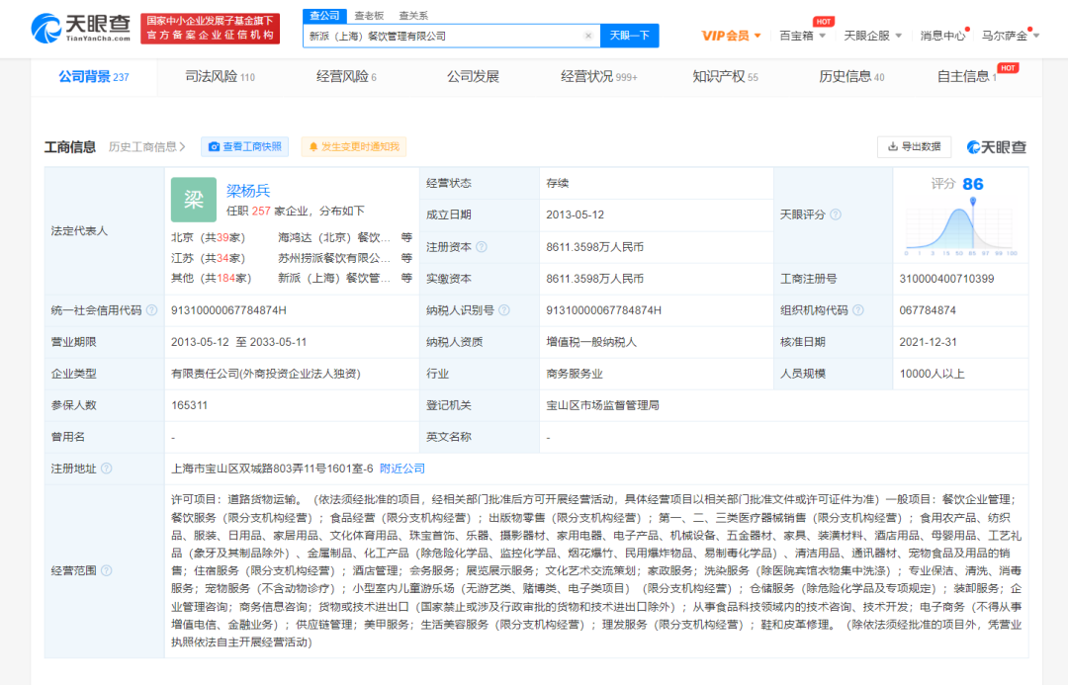Click the 北京（共39家） region entry
Image resolution: width=1068 pixels, height=685 pixels.
click(x=208, y=237)
